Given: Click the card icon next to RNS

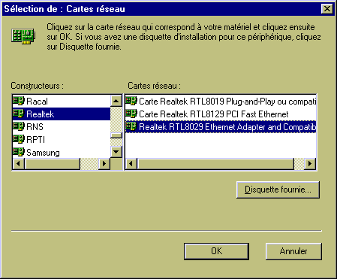Looking at the screenshot, I should pyautogui.click(x=19, y=126).
